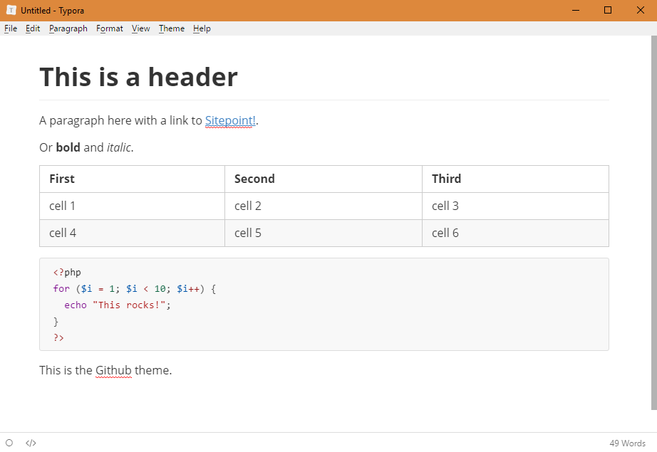Open the Format menu

click(x=110, y=28)
